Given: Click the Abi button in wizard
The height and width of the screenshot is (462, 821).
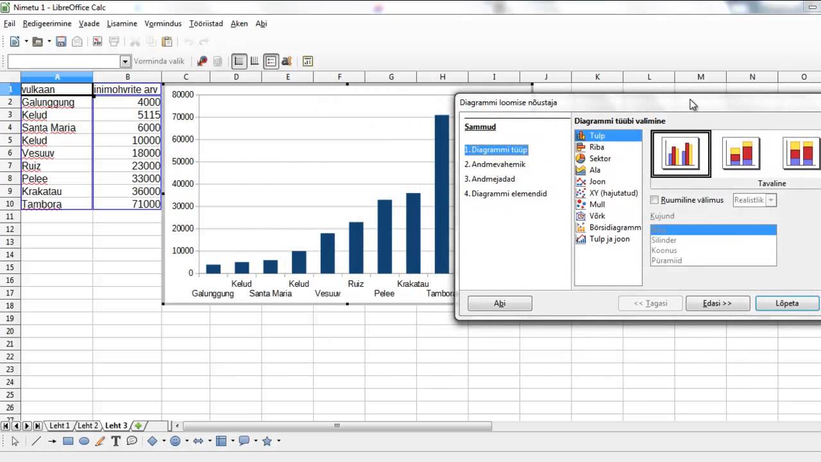Looking at the screenshot, I should tap(500, 304).
